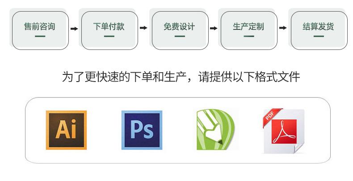
Task: Click the red Adobe PDF file icon
Action: tap(284, 131)
